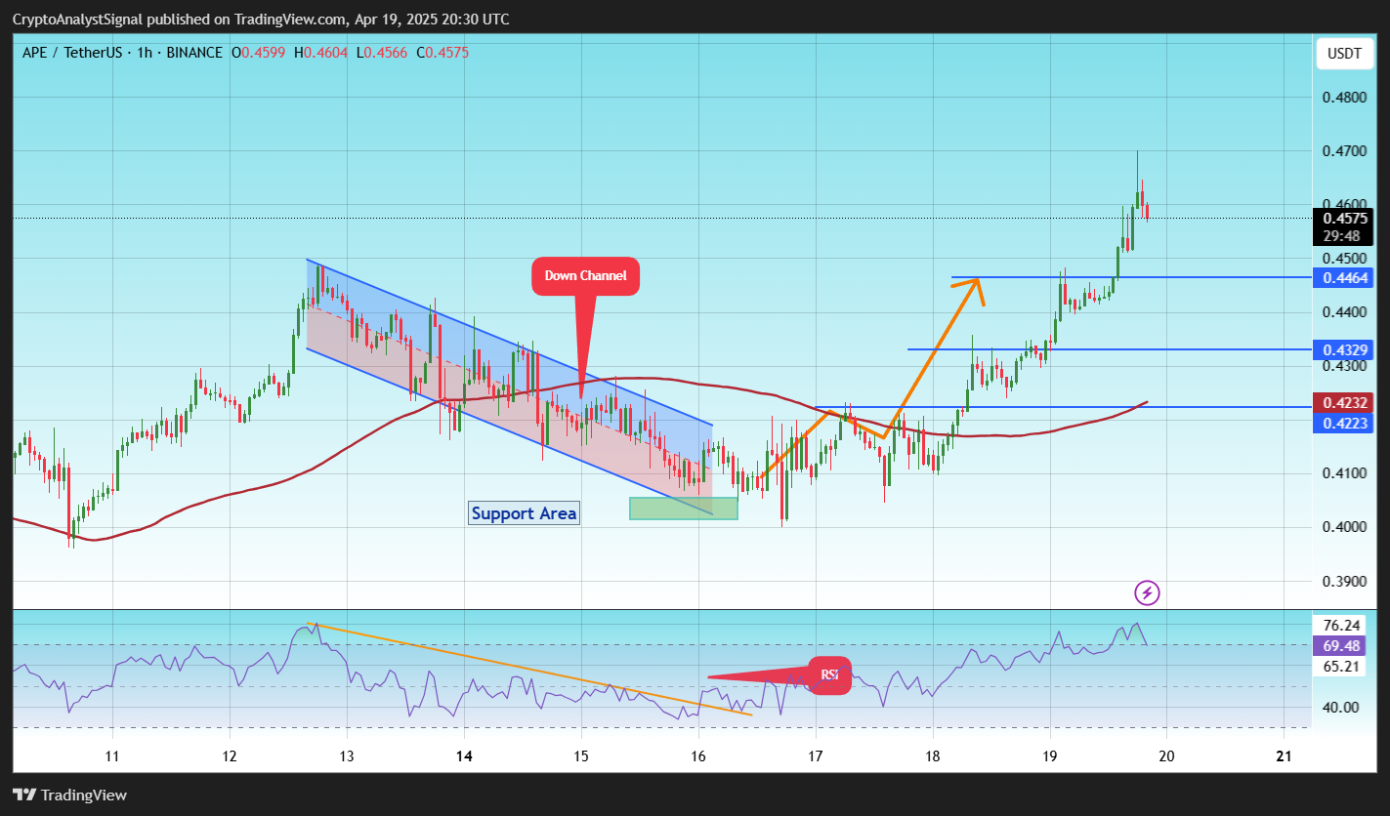Image resolution: width=1390 pixels, height=816 pixels.
Task: Click the red RSI callout label
Action: click(x=829, y=674)
